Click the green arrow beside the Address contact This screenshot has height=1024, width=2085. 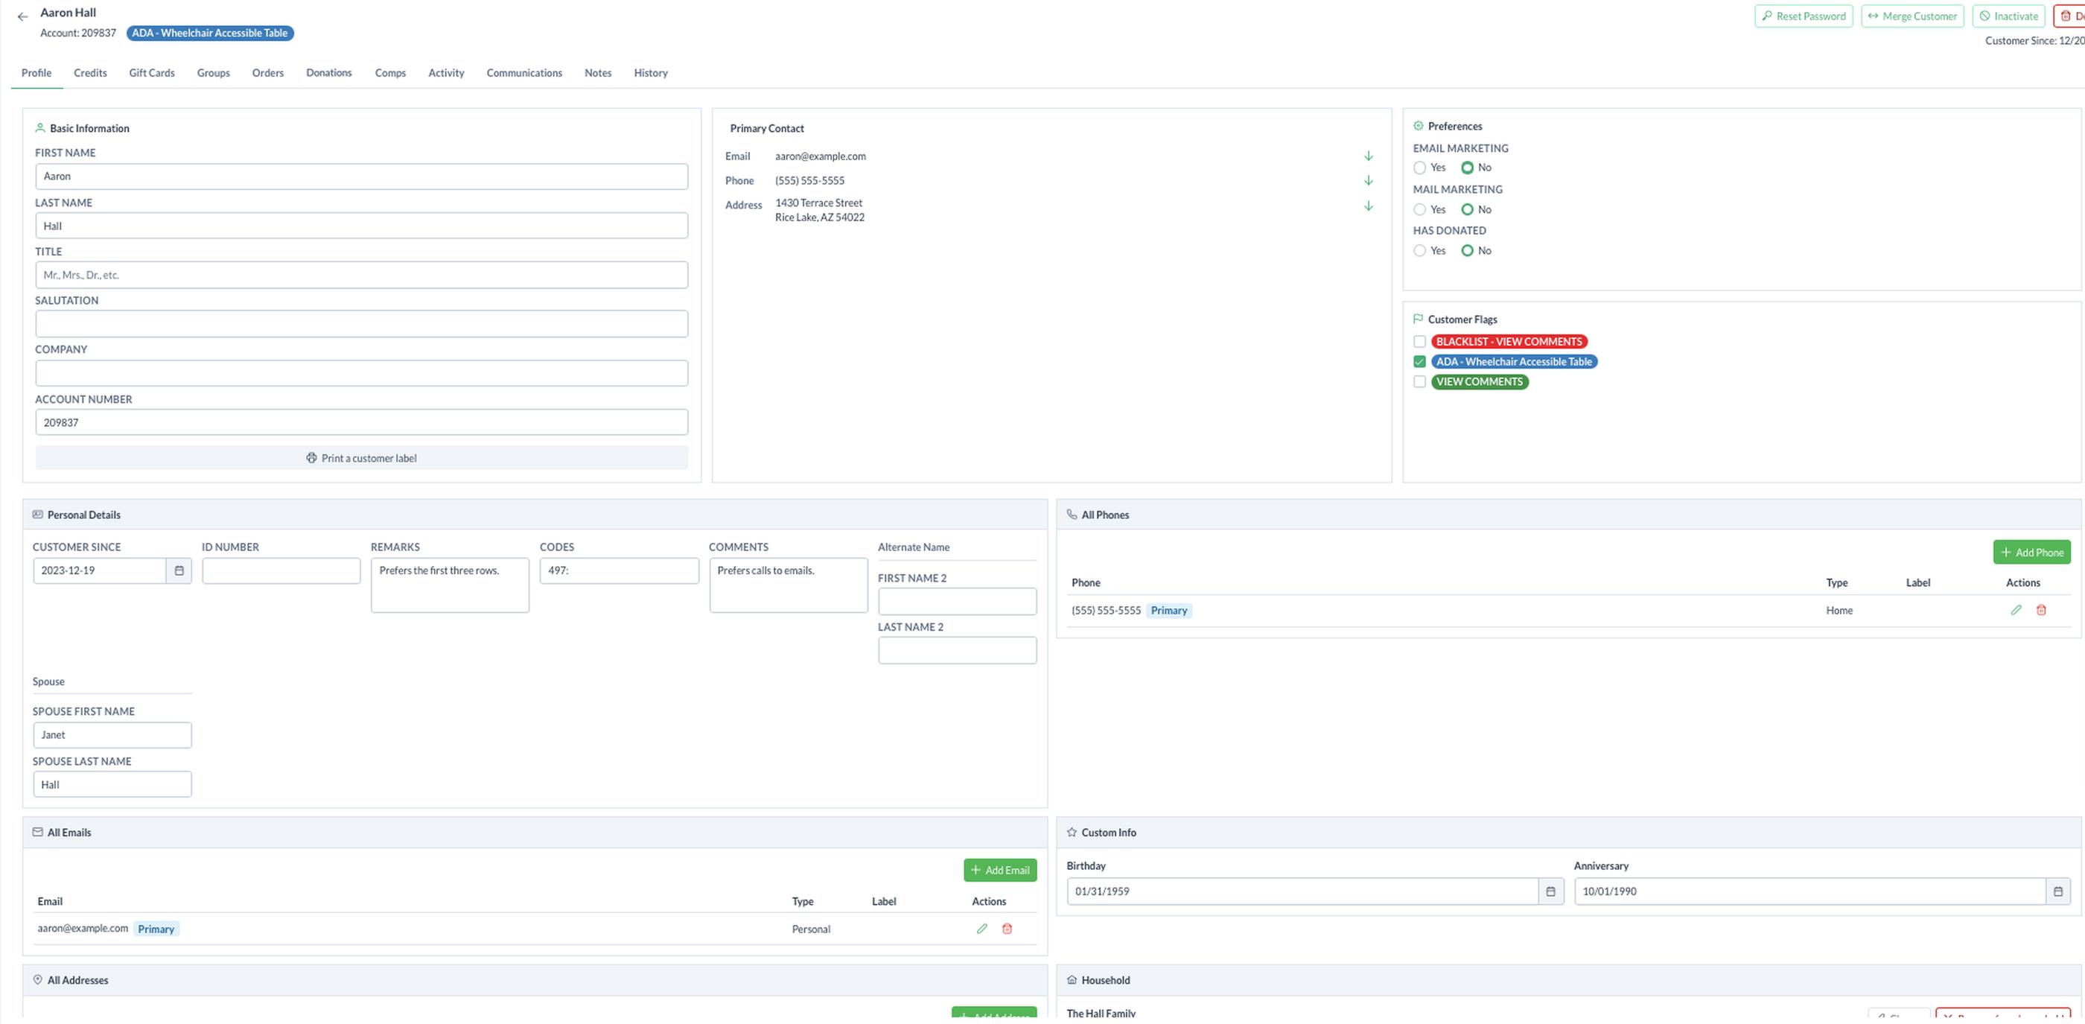pyautogui.click(x=1368, y=206)
